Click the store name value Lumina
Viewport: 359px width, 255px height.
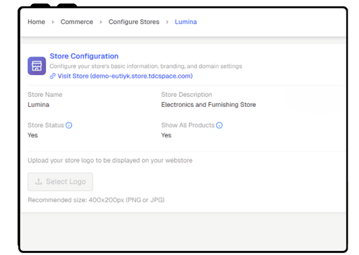39,105
